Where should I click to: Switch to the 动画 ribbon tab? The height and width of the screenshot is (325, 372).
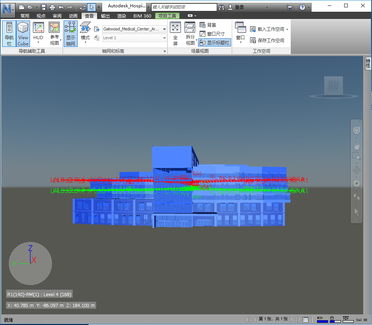73,16
